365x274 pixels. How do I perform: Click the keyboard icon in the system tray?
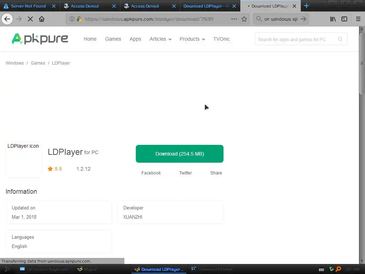[x=322, y=269]
